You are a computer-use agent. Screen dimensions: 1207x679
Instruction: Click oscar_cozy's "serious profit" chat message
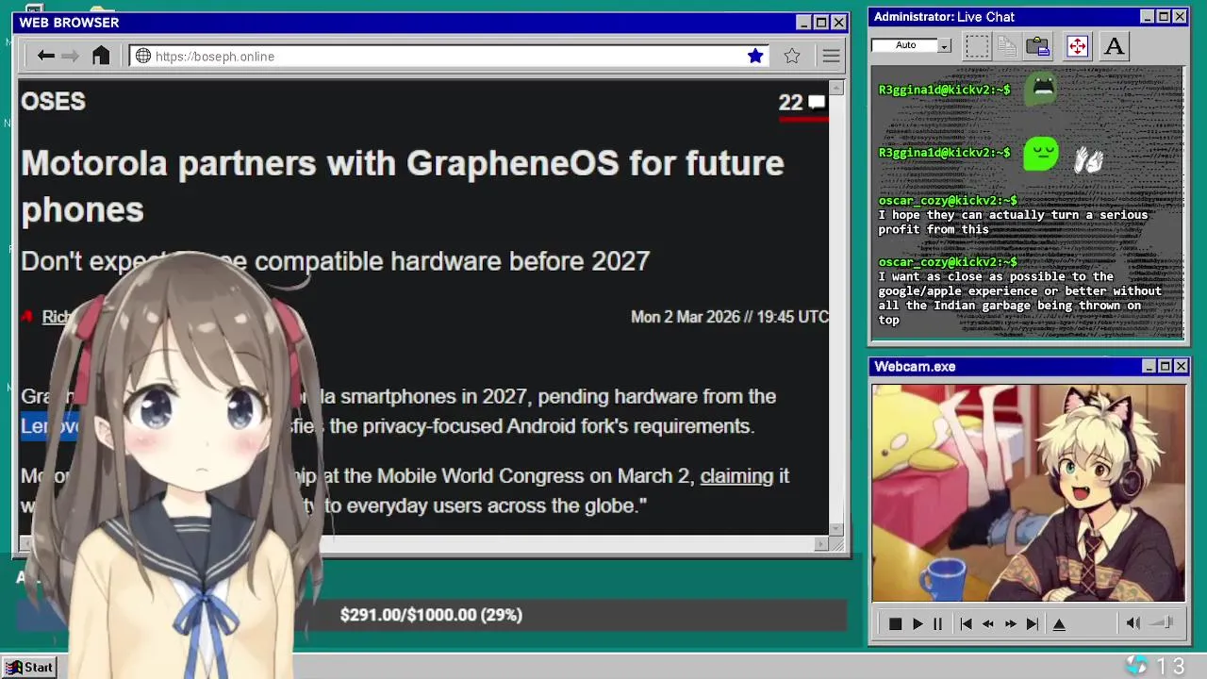point(1013,222)
